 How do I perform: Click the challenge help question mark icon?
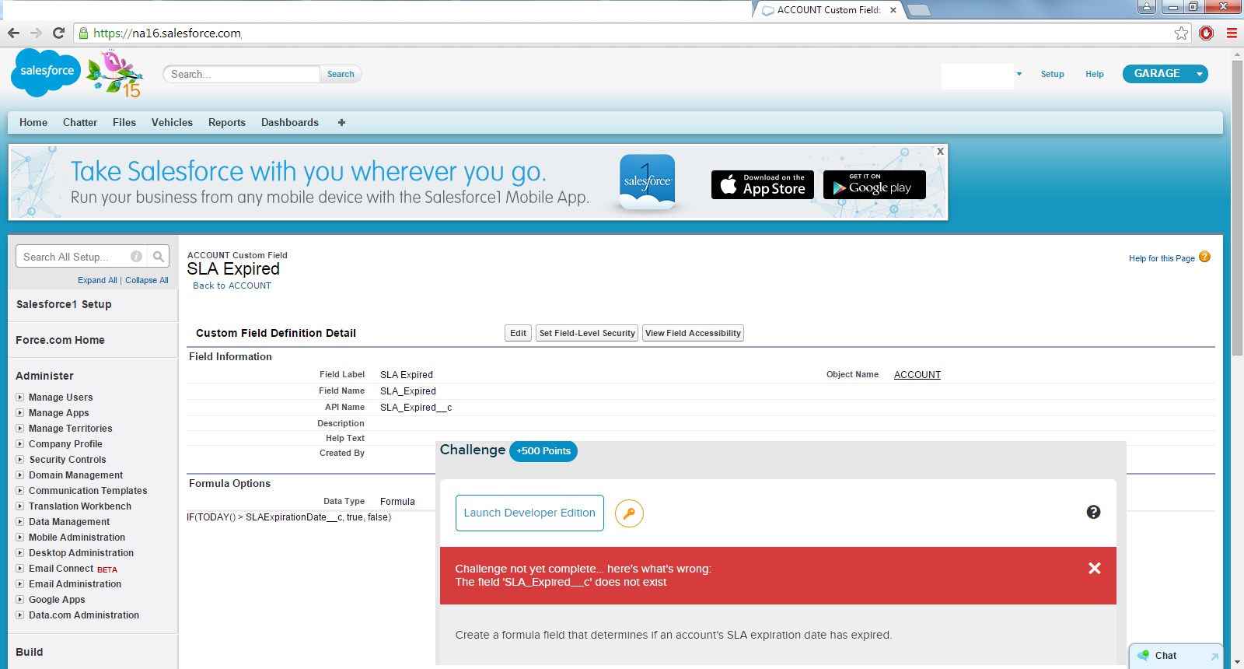click(1093, 512)
